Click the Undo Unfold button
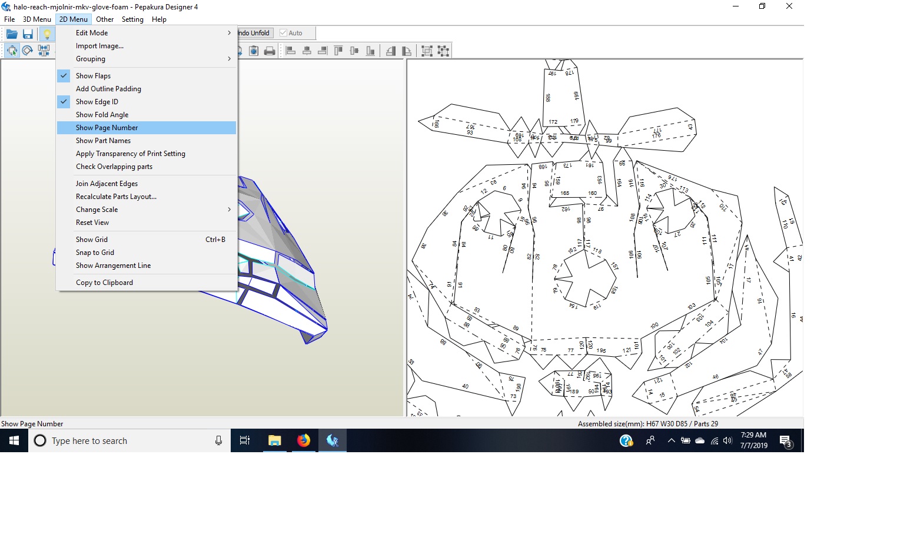Screen dimensions: 917x557 [255, 33]
